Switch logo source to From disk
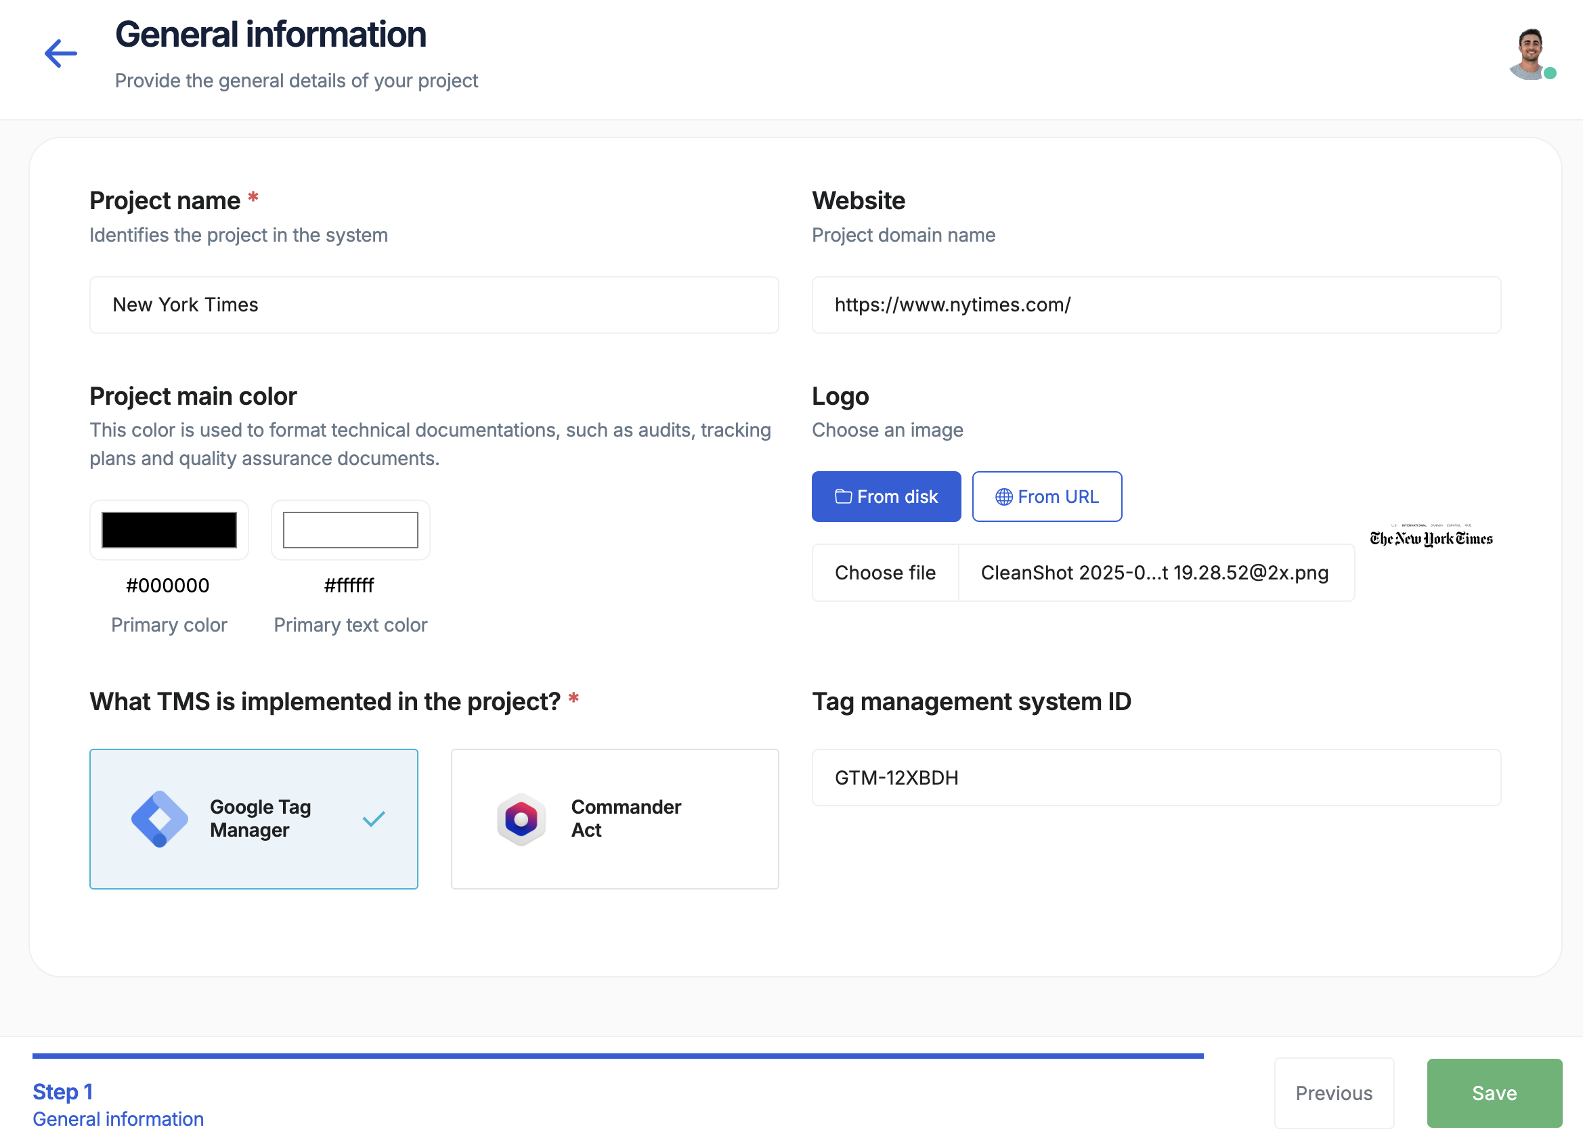Screen dimensions: 1583x1140 886,497
